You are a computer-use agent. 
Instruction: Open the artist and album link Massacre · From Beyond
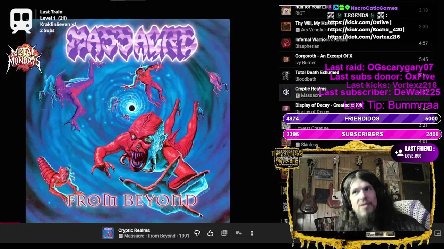point(156,236)
